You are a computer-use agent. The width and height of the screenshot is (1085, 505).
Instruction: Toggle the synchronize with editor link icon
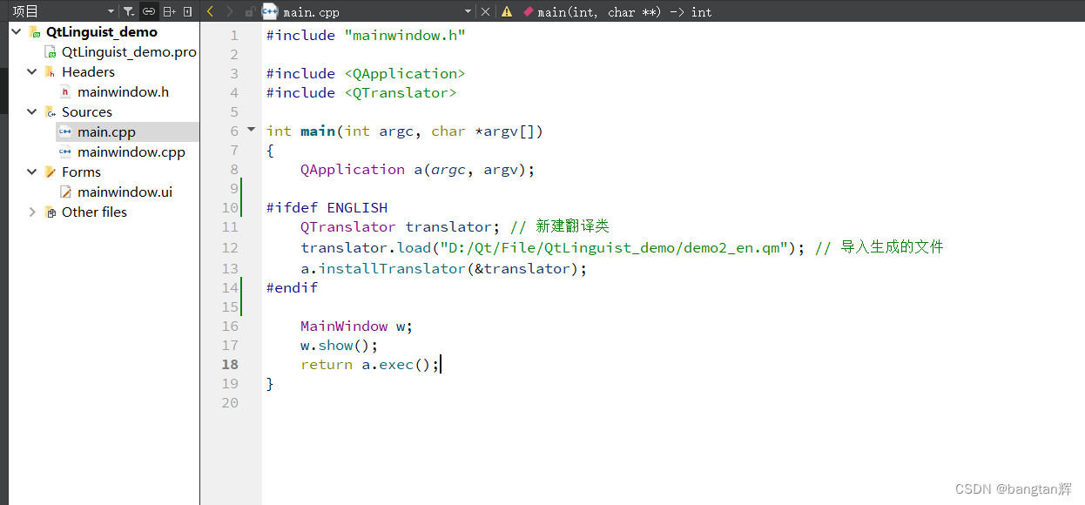(149, 11)
